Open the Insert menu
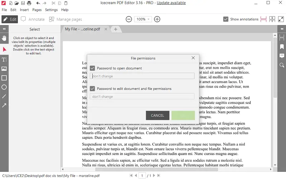 tap(24, 10)
